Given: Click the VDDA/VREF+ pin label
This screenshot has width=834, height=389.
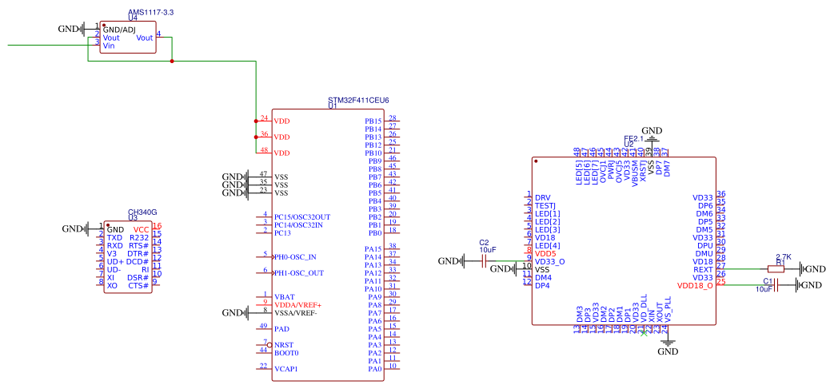Looking at the screenshot, I should [297, 305].
